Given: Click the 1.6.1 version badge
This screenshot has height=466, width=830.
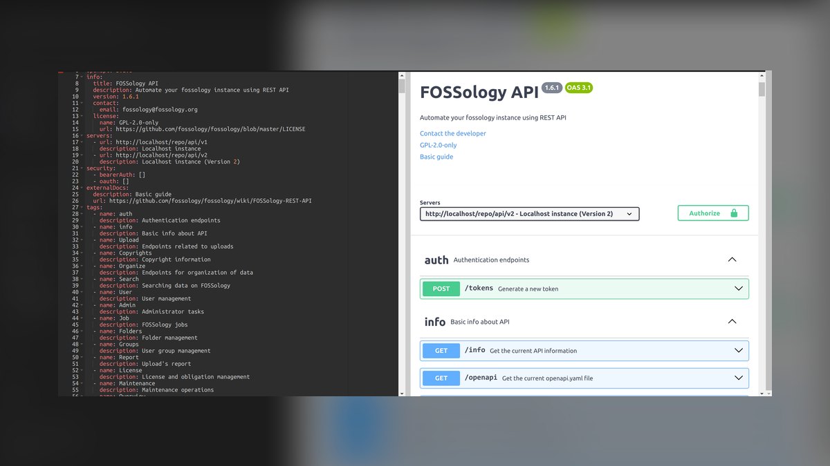Looking at the screenshot, I should pyautogui.click(x=552, y=88).
